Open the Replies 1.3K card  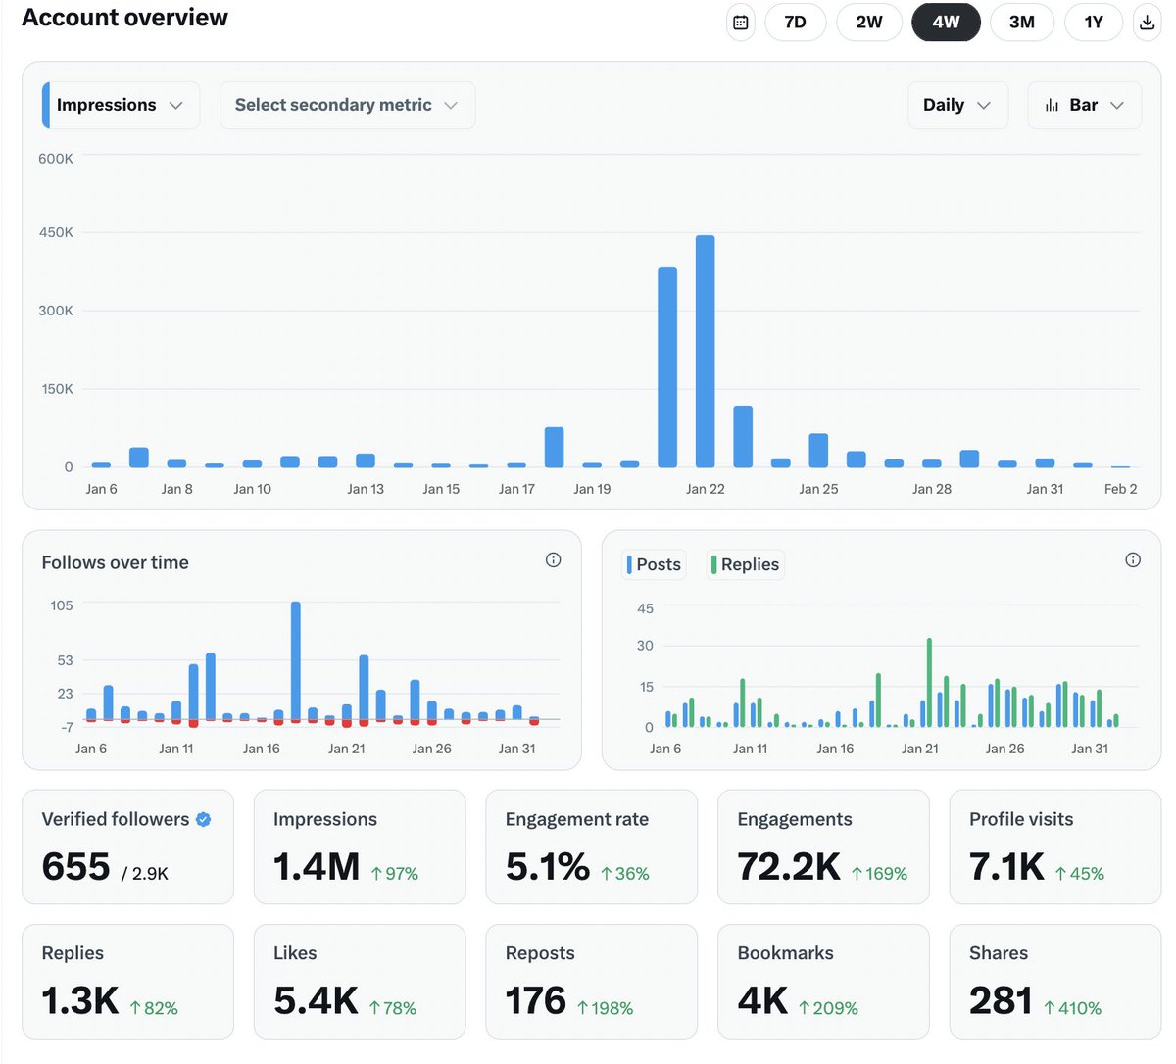[128, 982]
